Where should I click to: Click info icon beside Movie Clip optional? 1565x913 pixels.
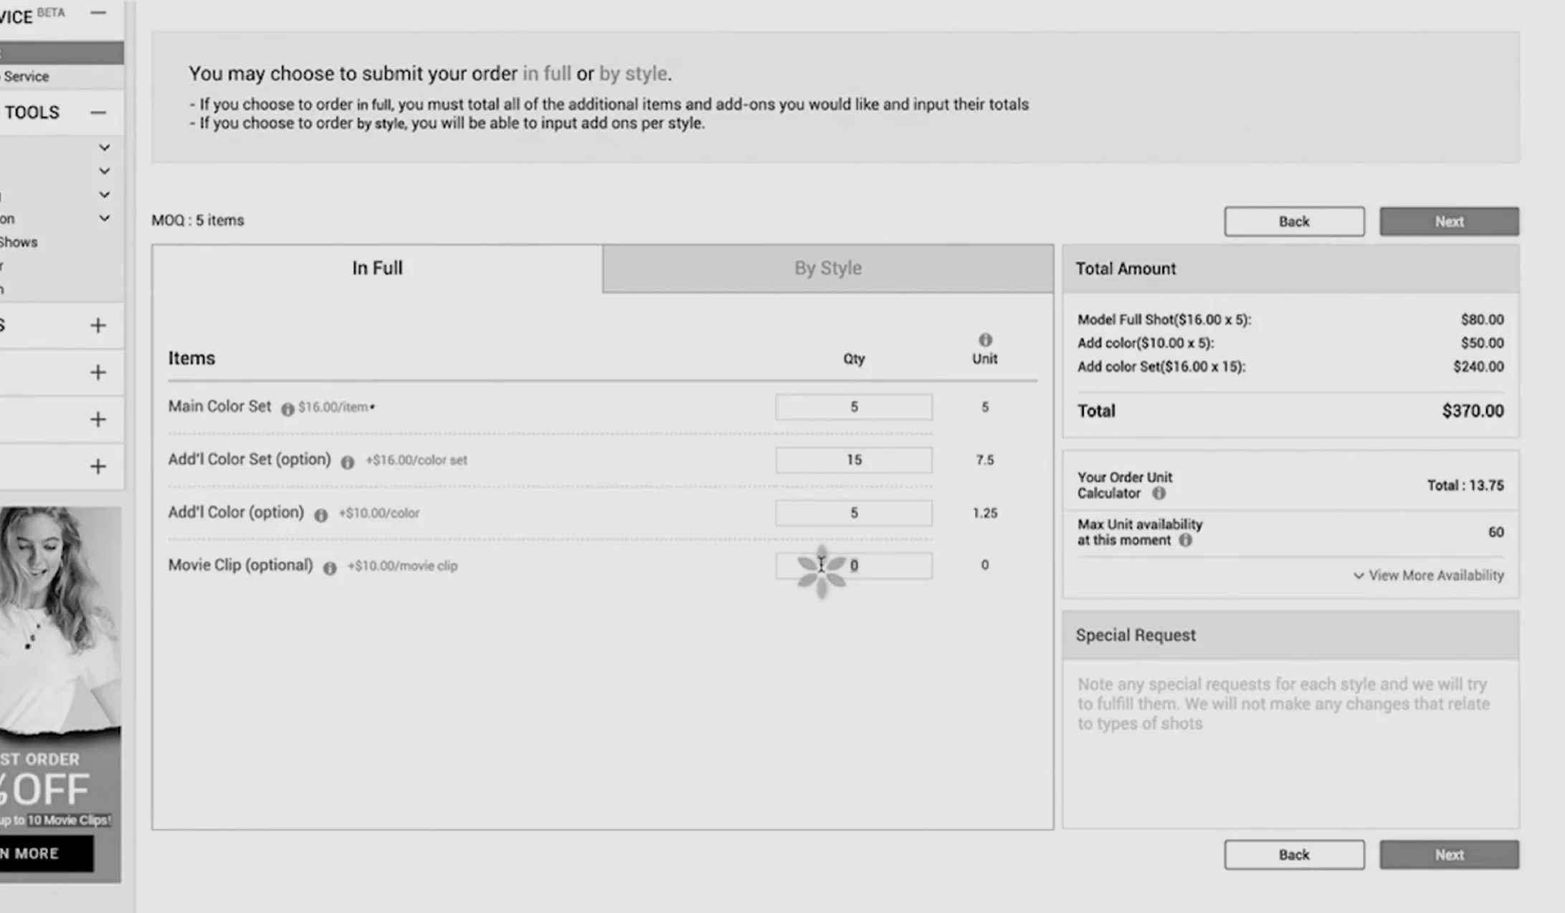[x=330, y=568]
